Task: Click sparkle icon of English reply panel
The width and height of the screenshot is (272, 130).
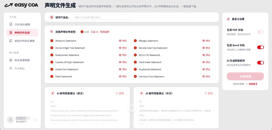Action: [53, 93]
